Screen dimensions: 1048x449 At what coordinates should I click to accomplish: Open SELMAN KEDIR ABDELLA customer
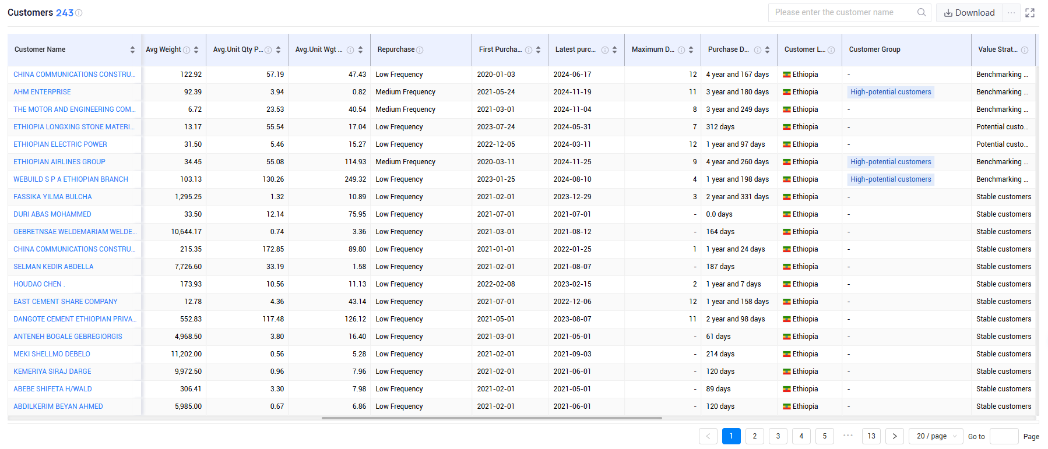[54, 267]
